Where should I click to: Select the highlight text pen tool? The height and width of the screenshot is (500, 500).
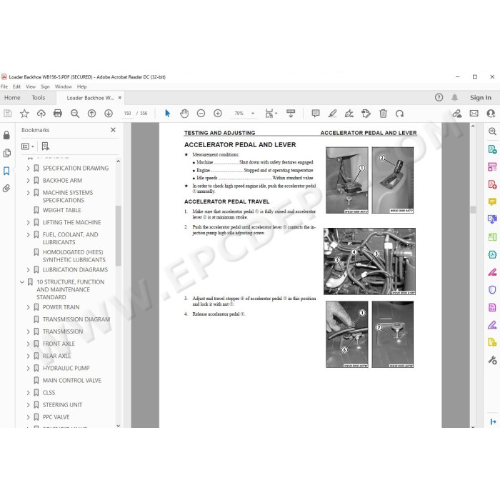click(333, 113)
